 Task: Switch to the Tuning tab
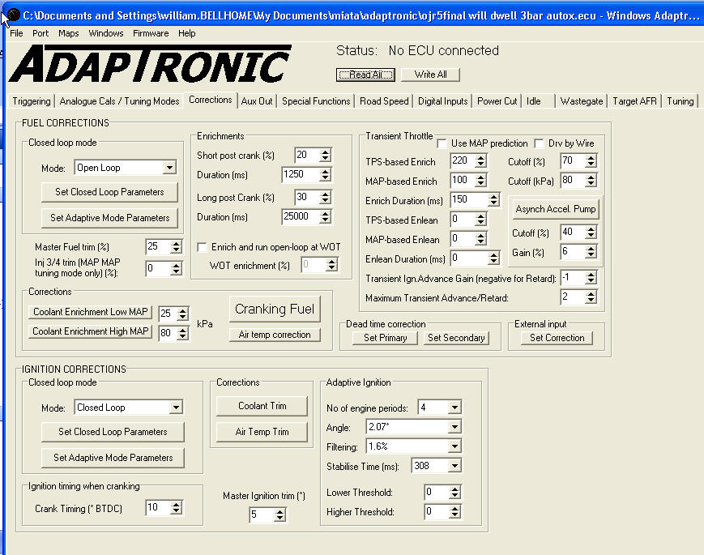tap(681, 101)
